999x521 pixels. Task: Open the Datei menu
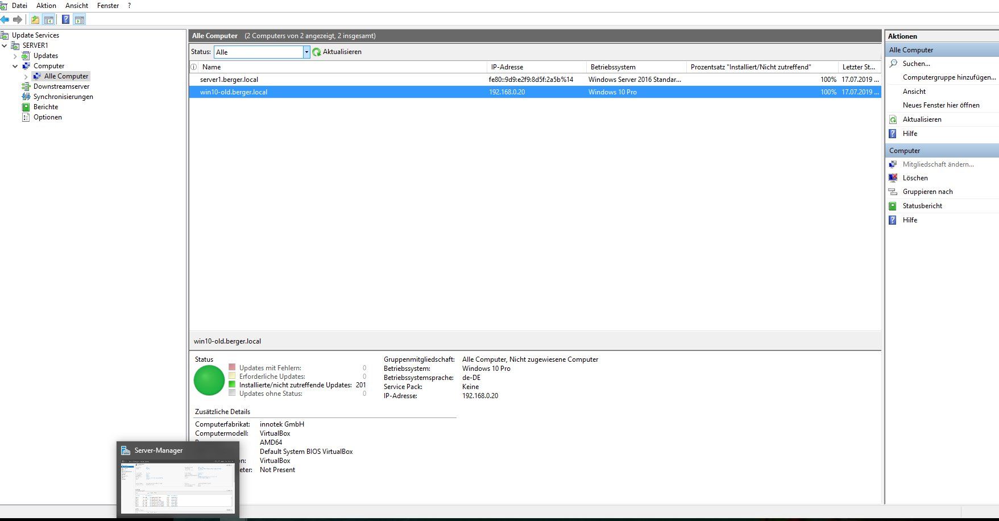[x=19, y=6]
